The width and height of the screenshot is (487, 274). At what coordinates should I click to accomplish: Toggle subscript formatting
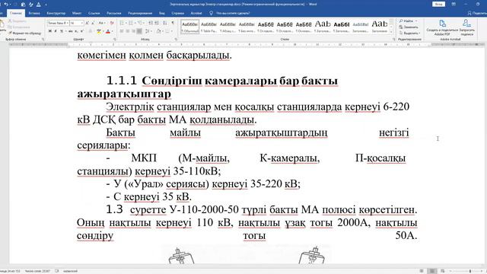[76, 31]
